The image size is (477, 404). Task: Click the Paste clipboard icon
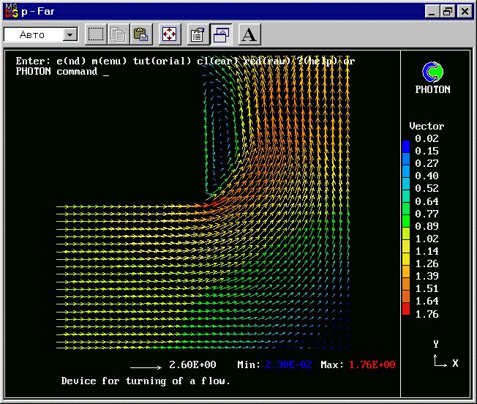click(x=141, y=34)
